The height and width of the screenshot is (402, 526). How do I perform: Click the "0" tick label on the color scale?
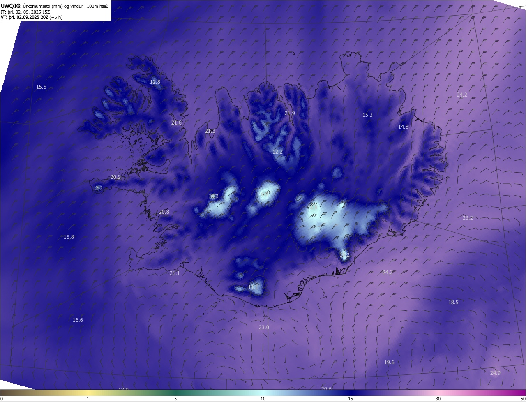pos(1,399)
